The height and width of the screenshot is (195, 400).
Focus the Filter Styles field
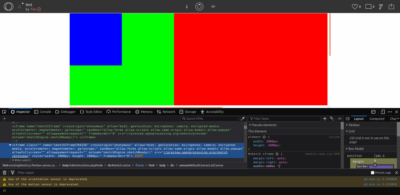284,119
